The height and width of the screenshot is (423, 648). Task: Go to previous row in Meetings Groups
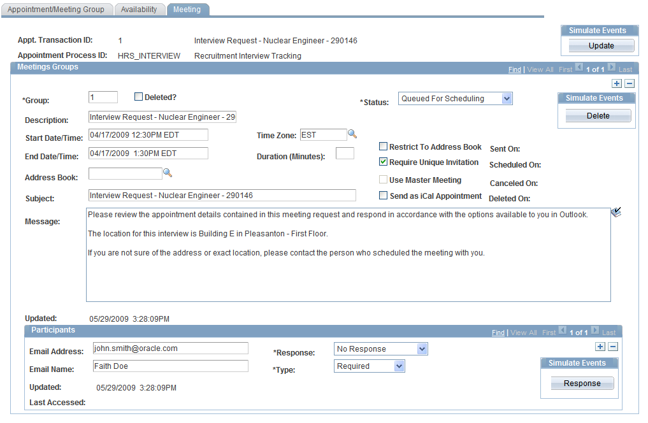pyautogui.click(x=579, y=67)
